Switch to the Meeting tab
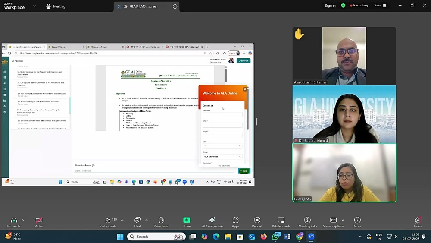This screenshot has width=431, height=243. 56,6
